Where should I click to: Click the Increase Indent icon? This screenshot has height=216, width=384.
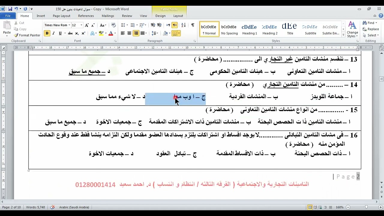click(159, 25)
